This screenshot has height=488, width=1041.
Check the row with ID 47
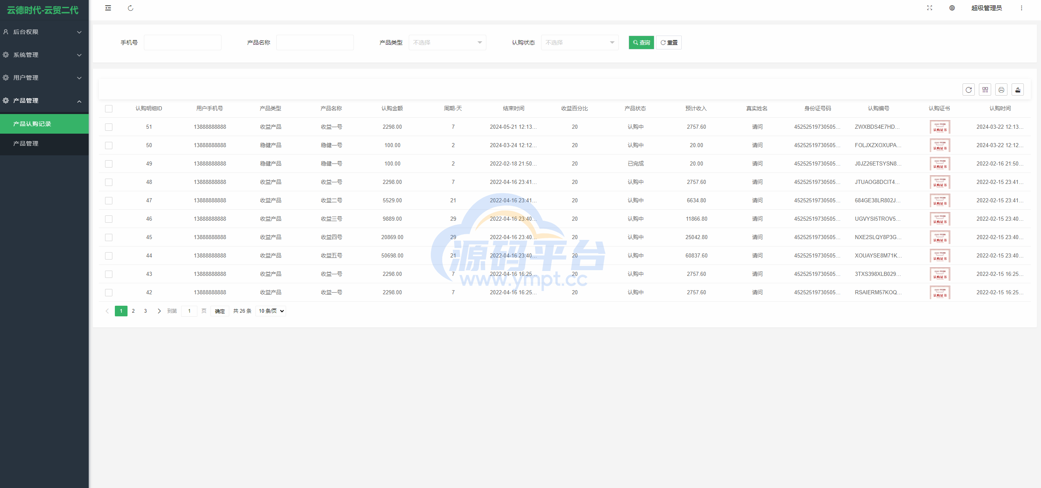click(x=109, y=201)
